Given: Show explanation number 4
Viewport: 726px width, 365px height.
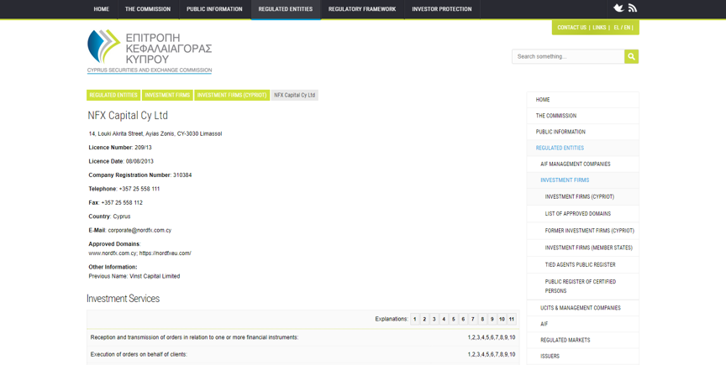Looking at the screenshot, I should tap(444, 319).
